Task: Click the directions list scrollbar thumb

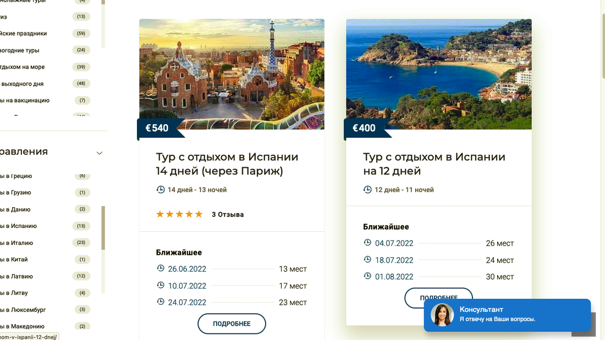Action: 103,228
